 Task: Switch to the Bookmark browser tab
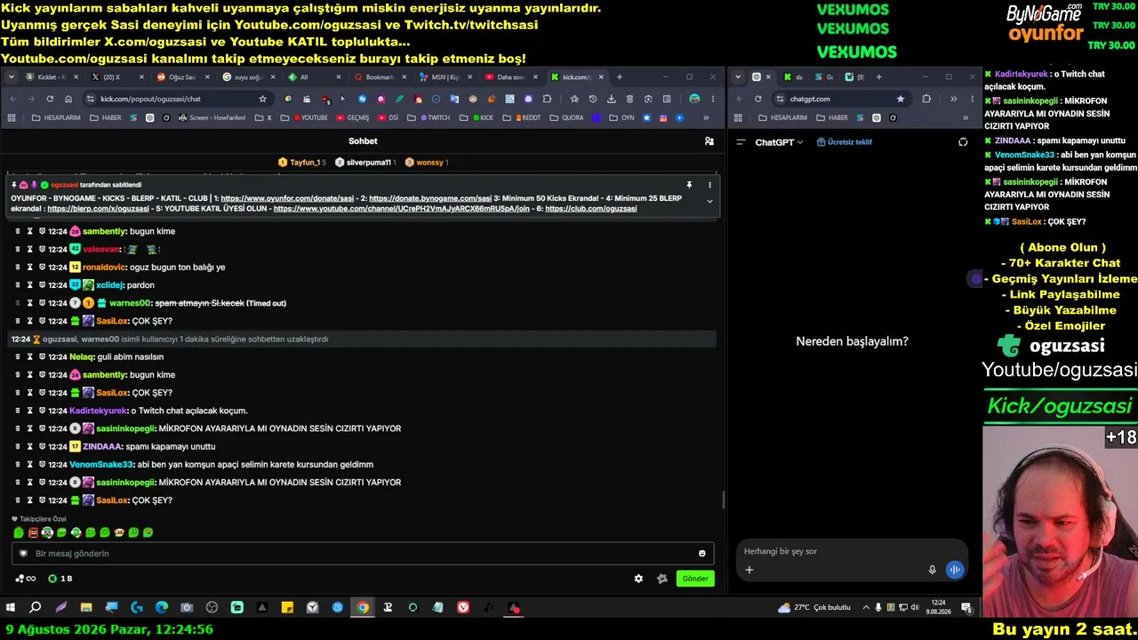pyautogui.click(x=381, y=77)
